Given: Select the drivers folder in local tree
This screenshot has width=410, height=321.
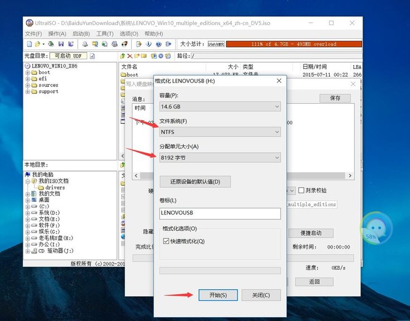Looking at the screenshot, I should coord(55,188).
